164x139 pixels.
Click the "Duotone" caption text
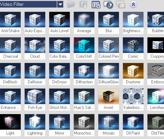click(x=133, y=82)
